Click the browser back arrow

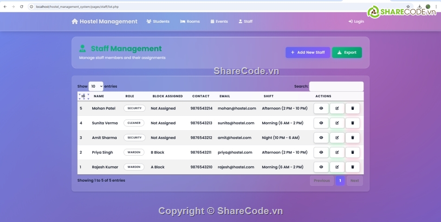(x=5, y=7)
